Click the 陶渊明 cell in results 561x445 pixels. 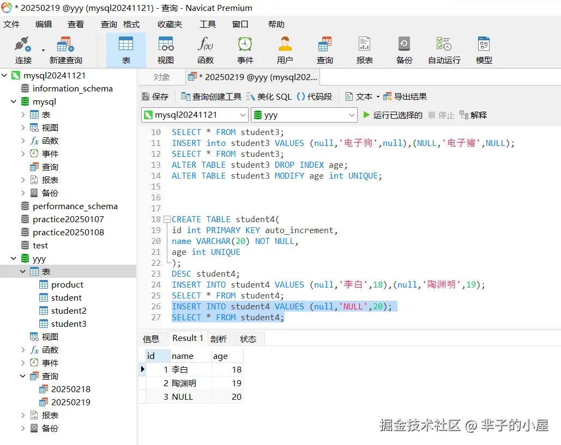click(191, 383)
